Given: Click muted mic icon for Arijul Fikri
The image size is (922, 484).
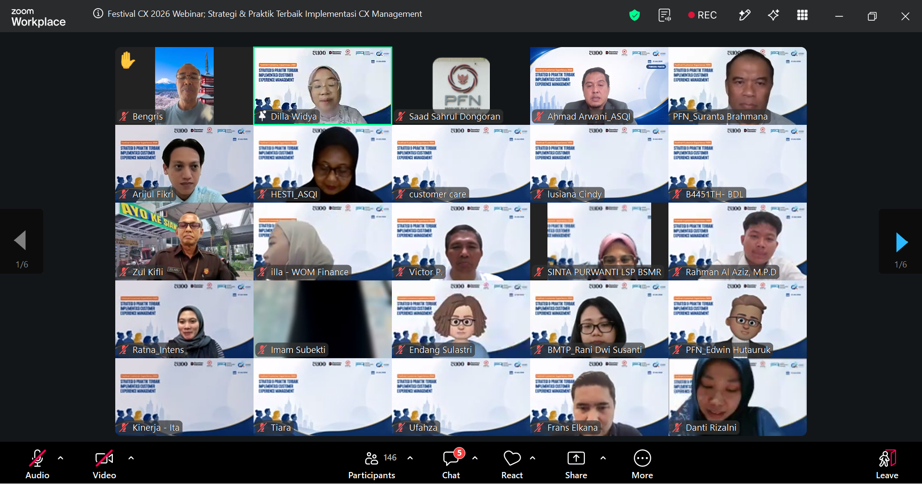Looking at the screenshot, I should click(124, 194).
